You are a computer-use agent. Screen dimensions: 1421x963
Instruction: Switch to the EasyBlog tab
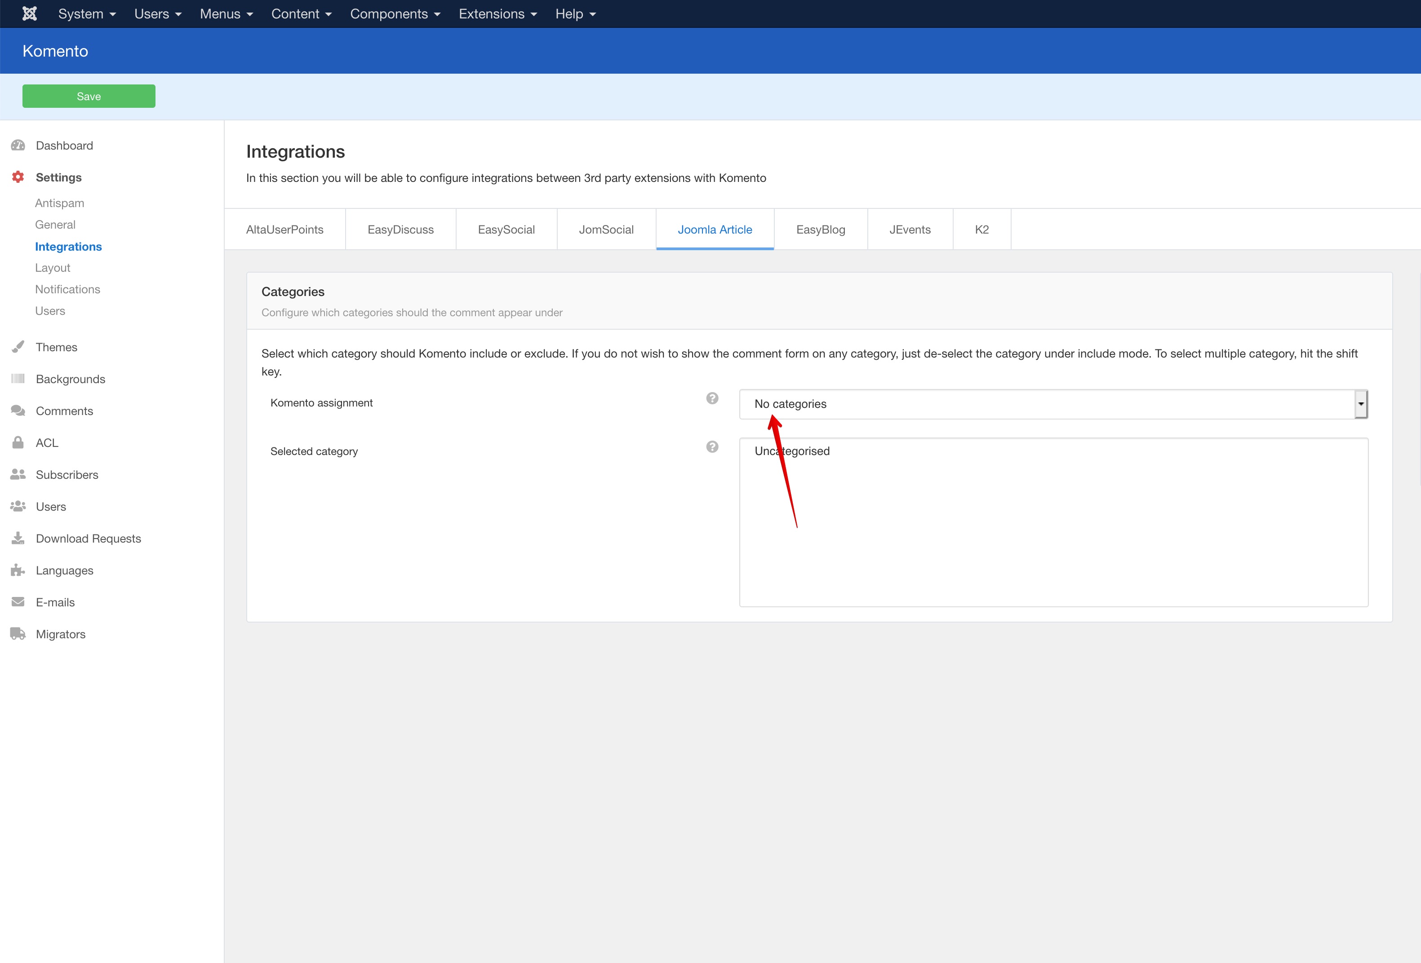click(x=821, y=229)
